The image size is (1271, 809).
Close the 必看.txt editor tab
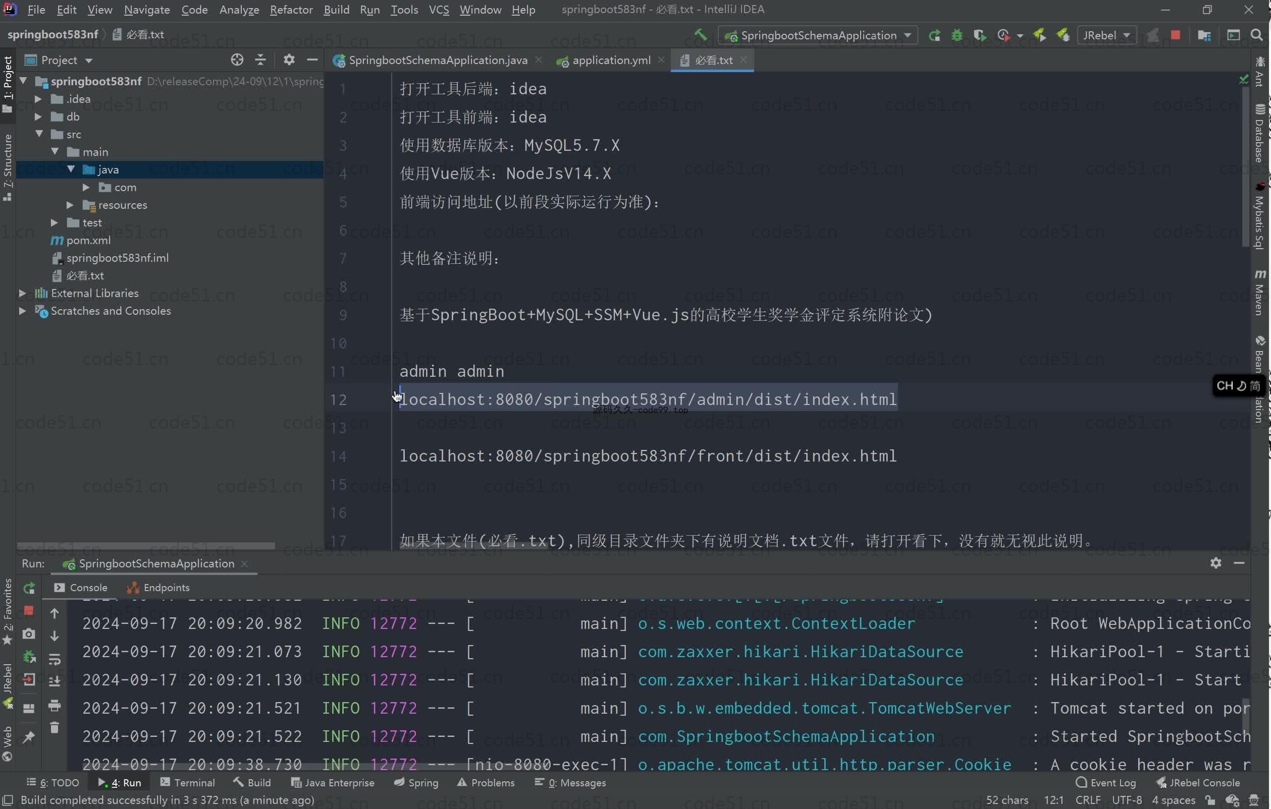(743, 60)
